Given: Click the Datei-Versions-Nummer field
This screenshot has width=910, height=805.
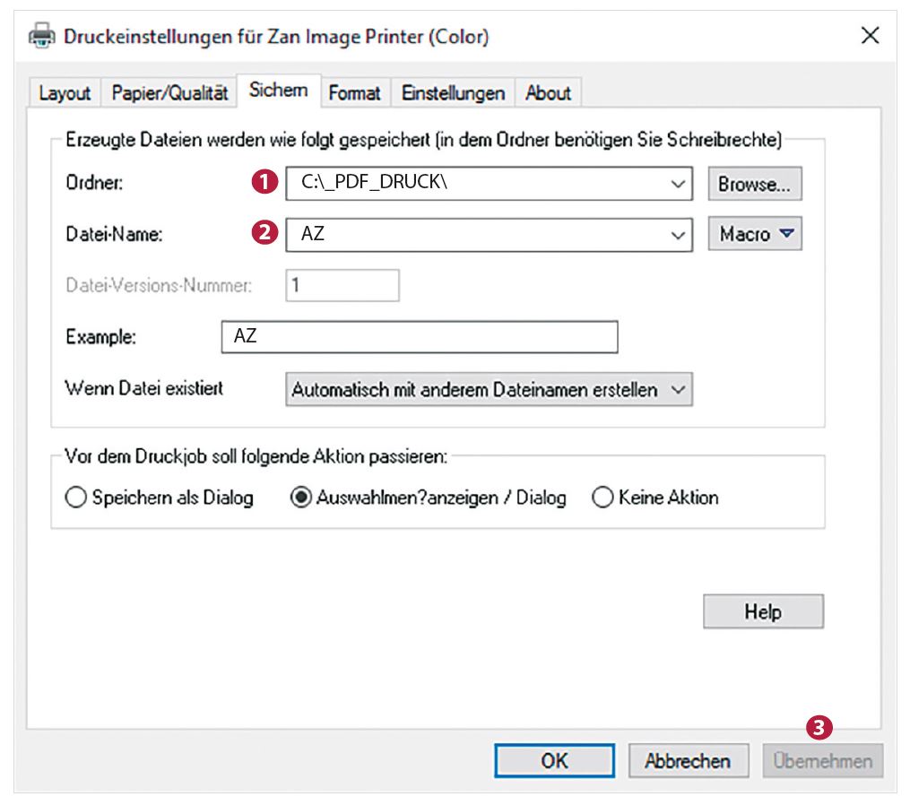Looking at the screenshot, I should (x=342, y=286).
